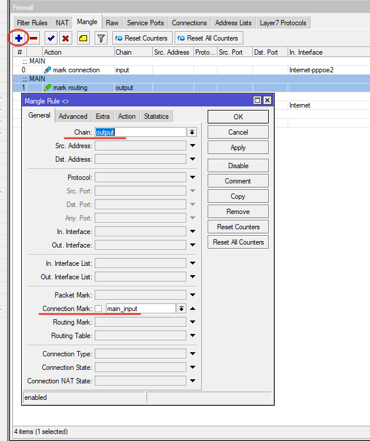Screen dimensions: 370x441
Task: Switch to the Advanced tab
Action: (73, 116)
